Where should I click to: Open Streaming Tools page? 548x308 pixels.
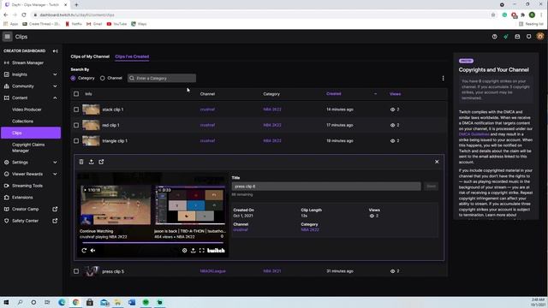pyautogui.click(x=27, y=186)
